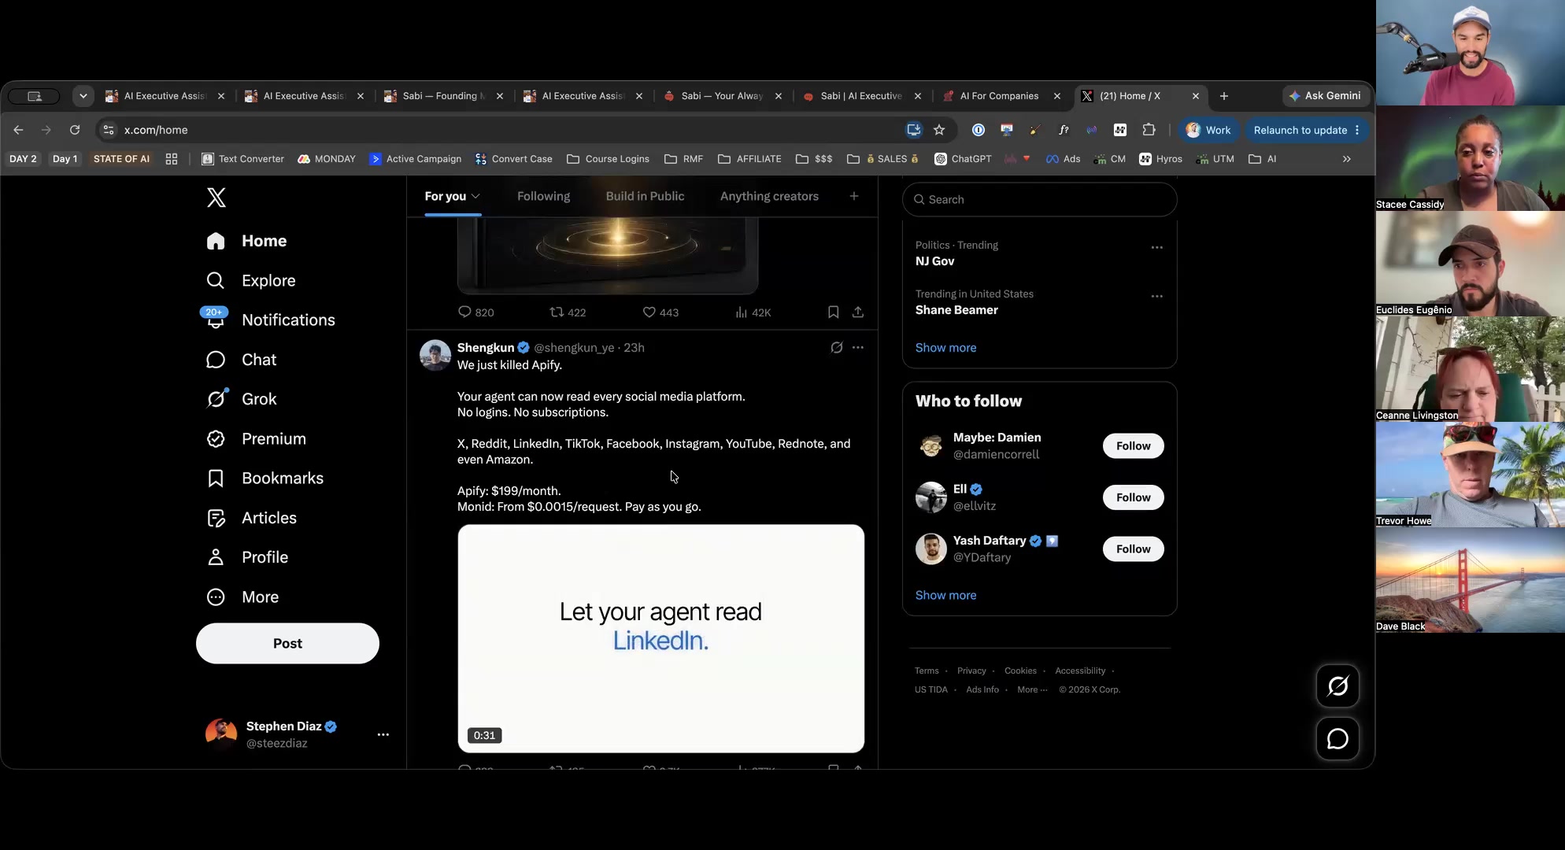Open the options menu for Shane Beamer trend
Screen dimensions: 1565x850
[1156, 297]
